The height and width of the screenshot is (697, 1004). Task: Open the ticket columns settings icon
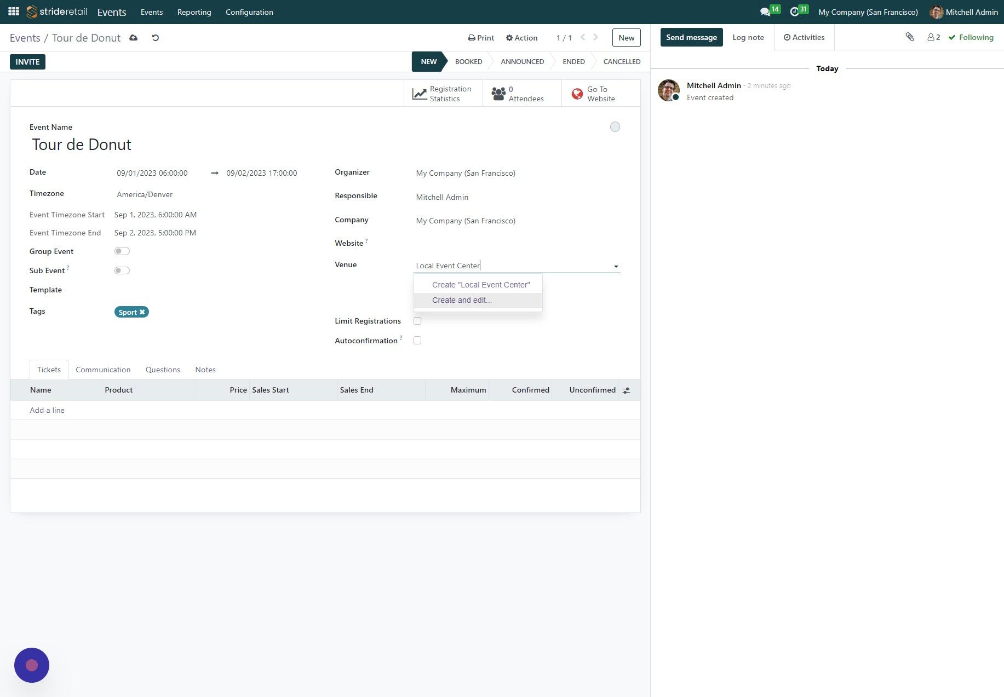tap(627, 390)
